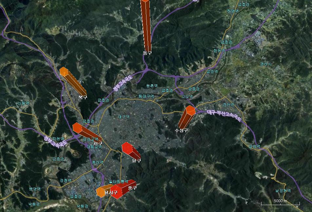Select the red 남구 hexagonal bar
Viewport: 312px width, 212px height.
tap(130, 151)
